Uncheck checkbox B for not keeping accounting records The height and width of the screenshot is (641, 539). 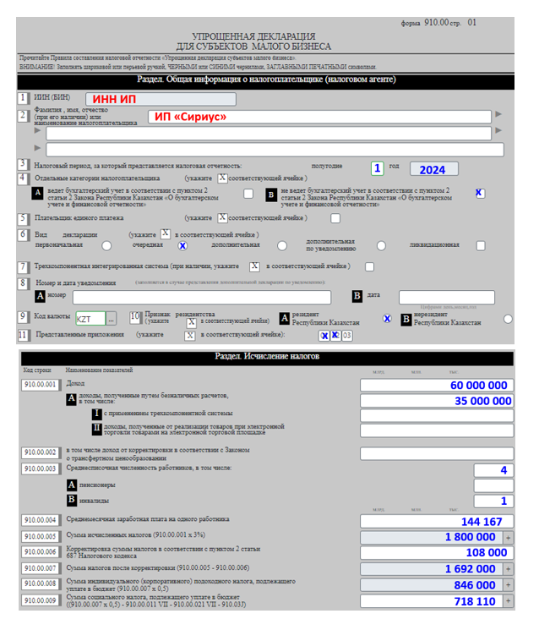480,193
